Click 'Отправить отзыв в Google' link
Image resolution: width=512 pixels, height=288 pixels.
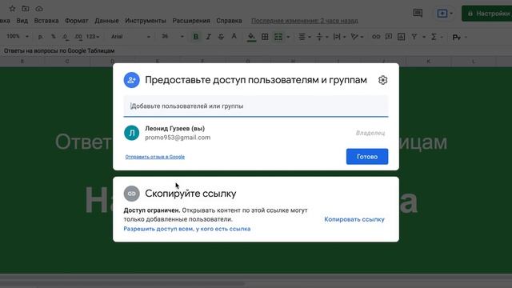(155, 157)
